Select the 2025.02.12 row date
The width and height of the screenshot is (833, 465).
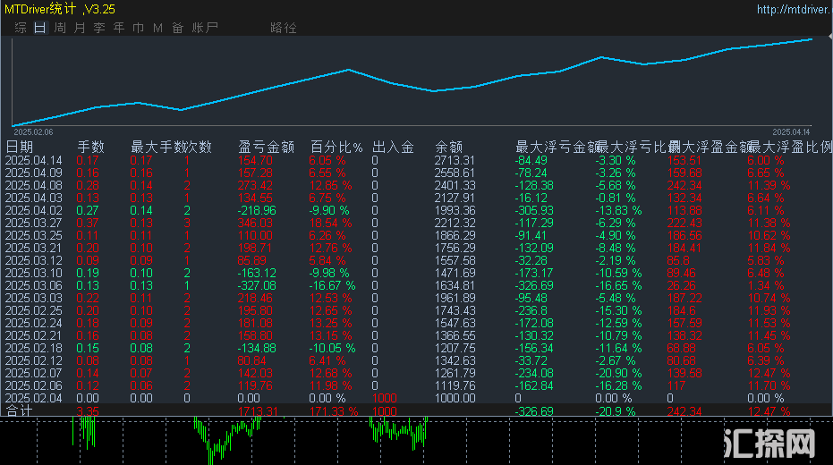pos(33,360)
